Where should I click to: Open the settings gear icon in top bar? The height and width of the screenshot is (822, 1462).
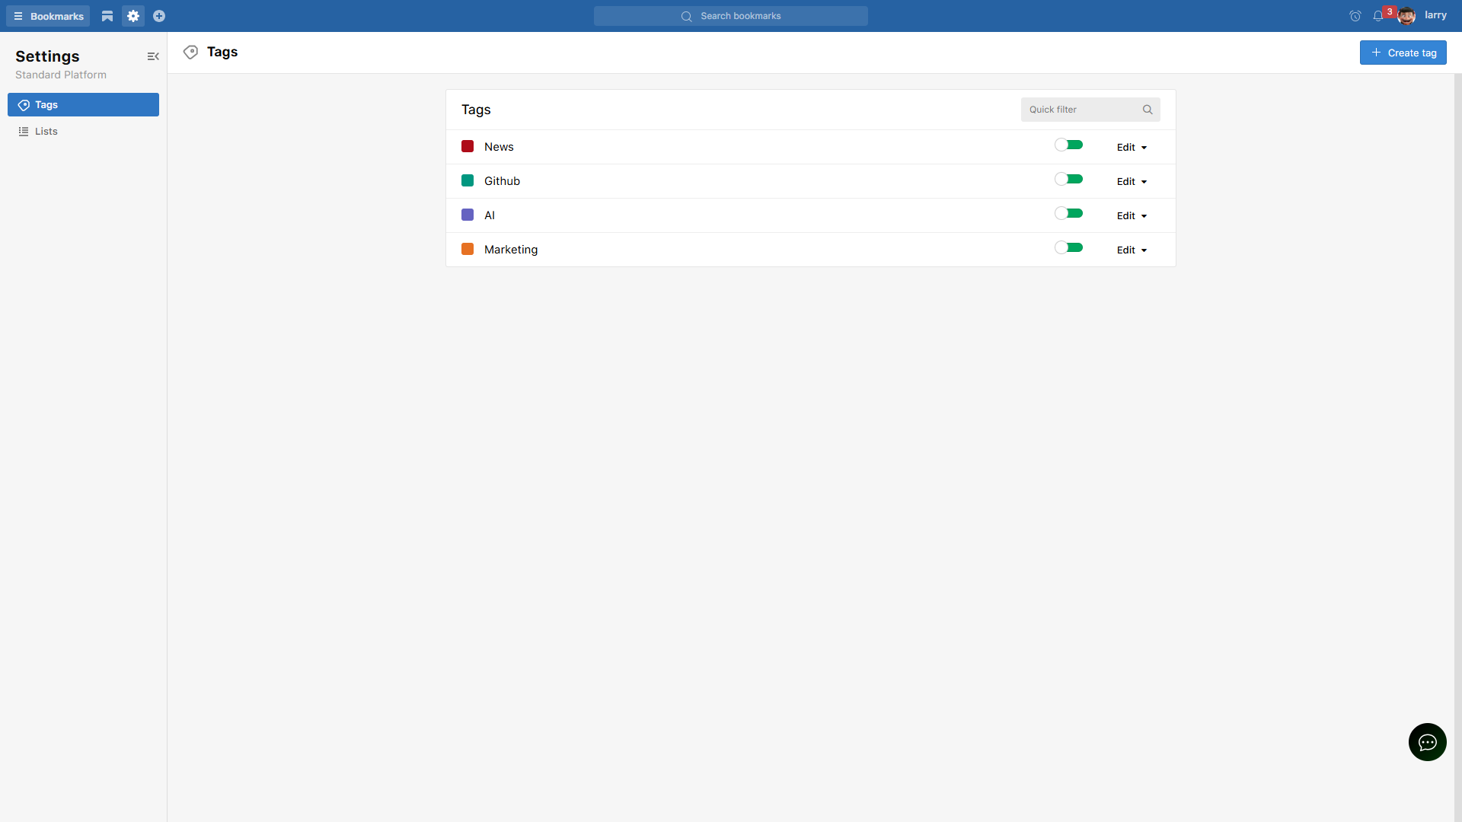pos(133,16)
